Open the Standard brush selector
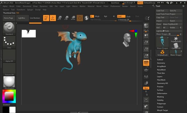The height and width of the screenshot is (113, 187). click(x=9, y=29)
